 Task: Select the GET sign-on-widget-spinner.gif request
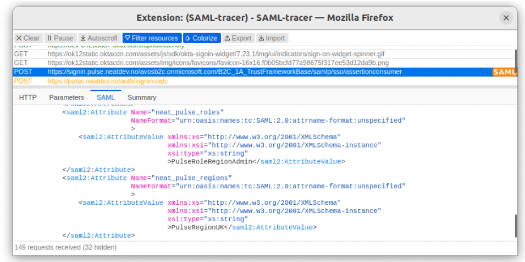click(264, 53)
